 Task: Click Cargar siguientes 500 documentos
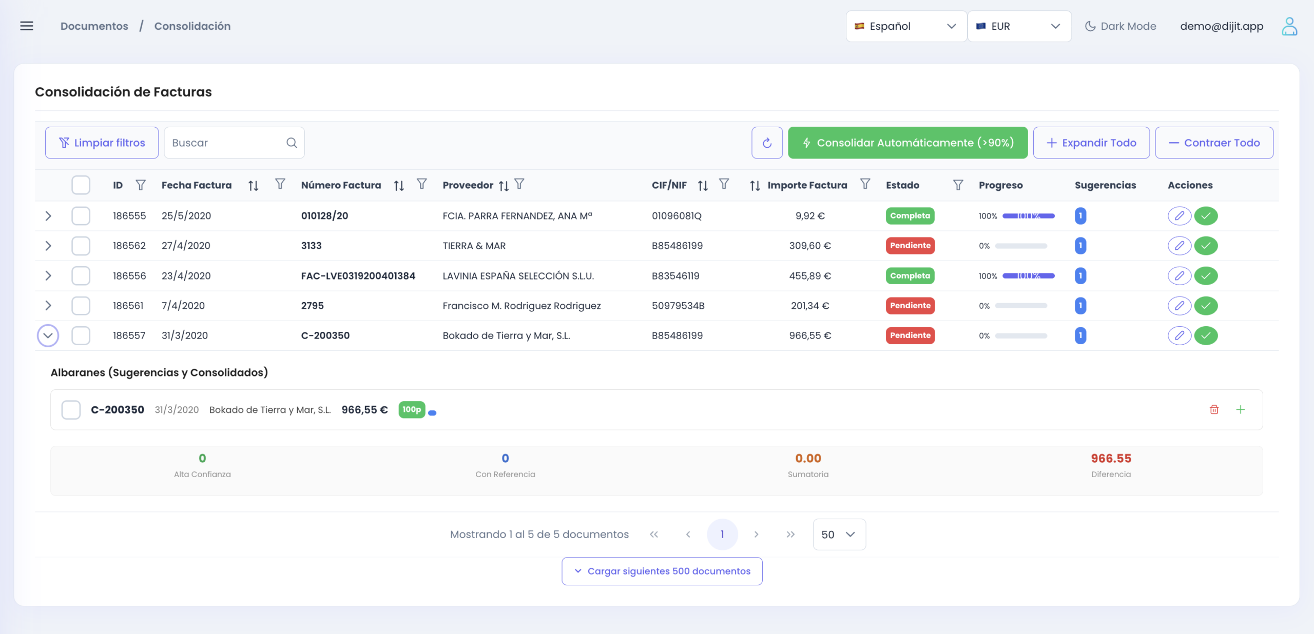click(662, 571)
